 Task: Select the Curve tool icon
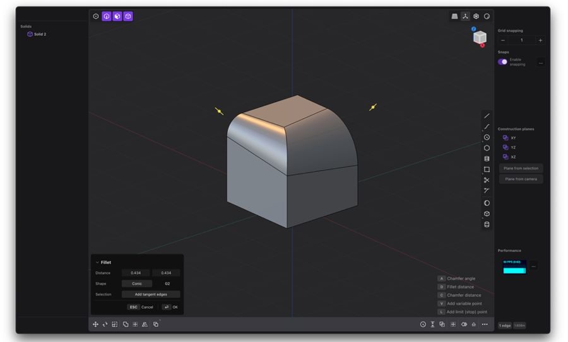pyautogui.click(x=487, y=127)
